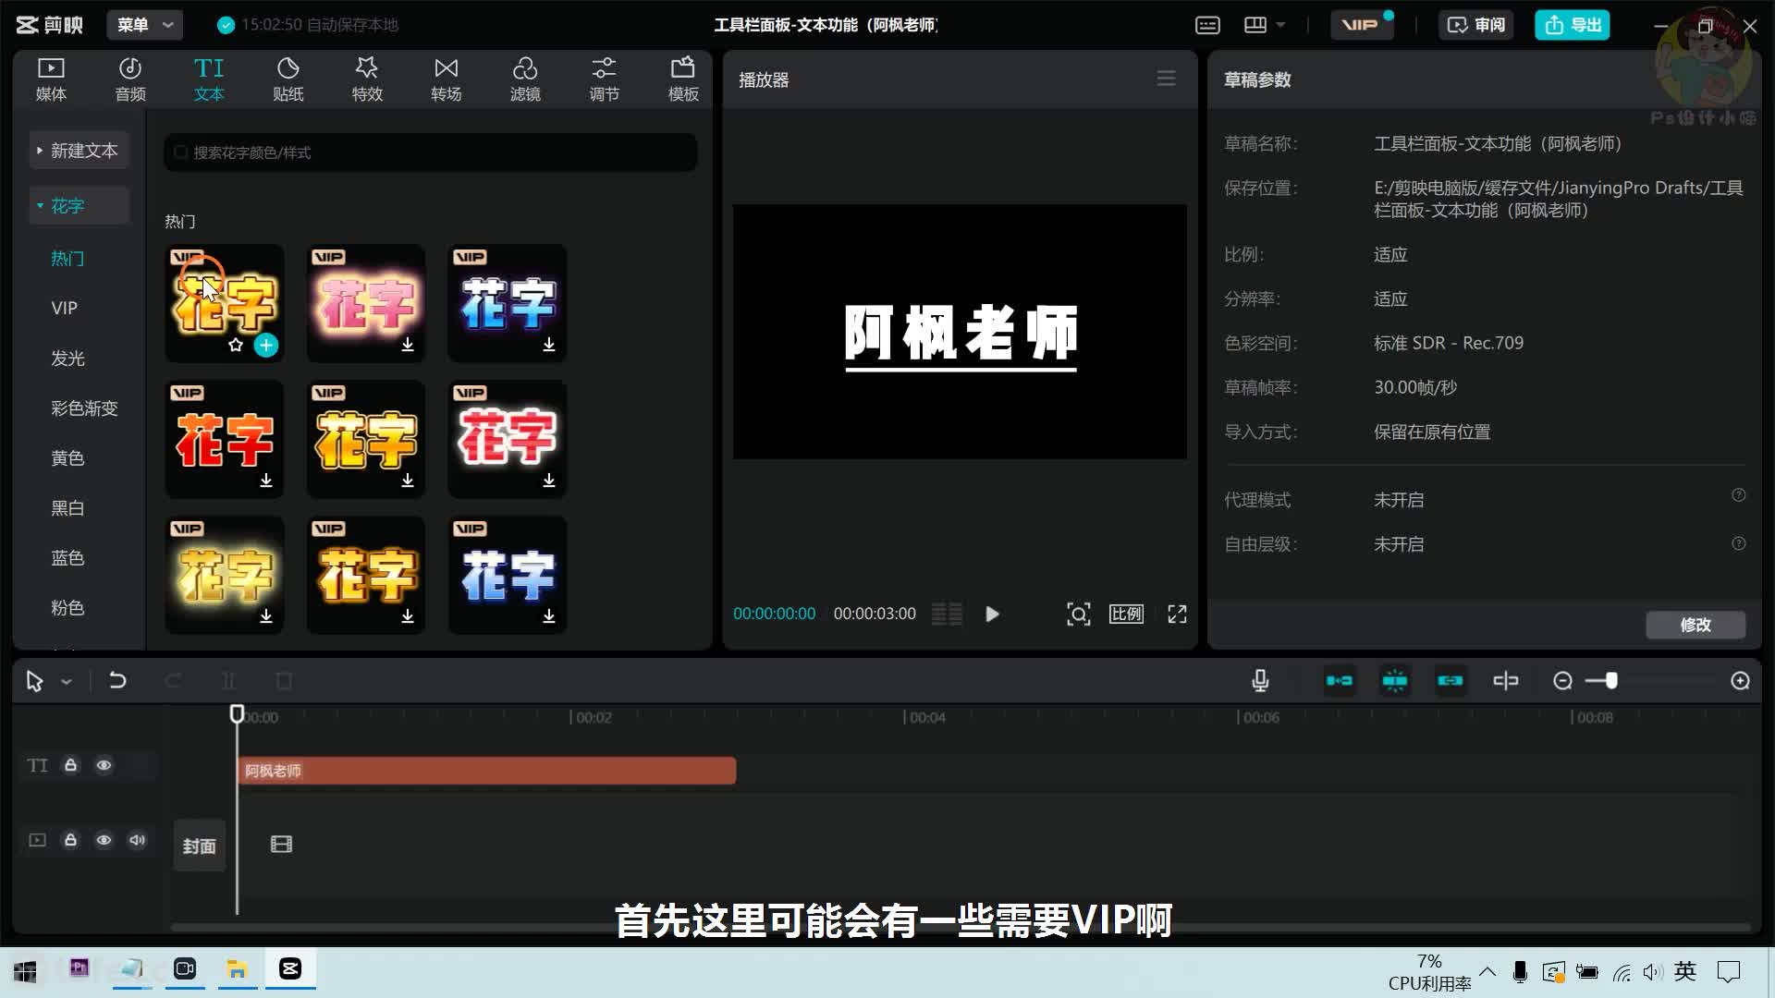Toggle main track magnet
The image size is (1775, 998).
pyautogui.click(x=1340, y=681)
